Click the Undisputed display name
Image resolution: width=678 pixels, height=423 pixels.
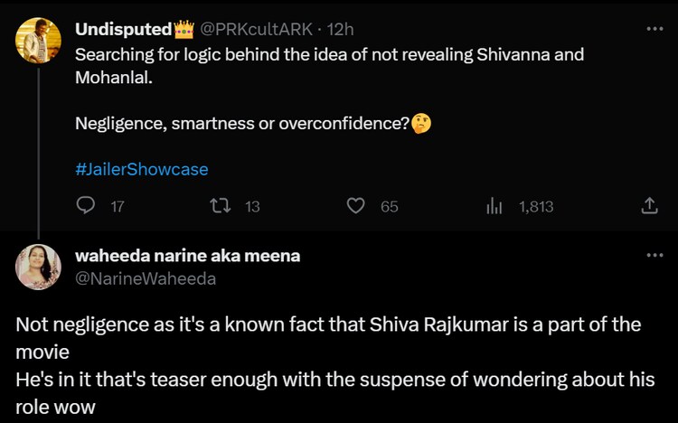tap(125, 30)
